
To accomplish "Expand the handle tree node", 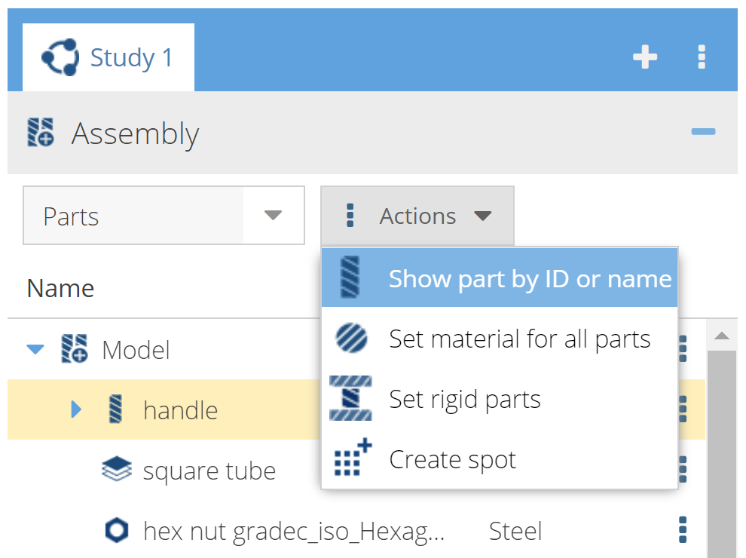I will [x=75, y=409].
